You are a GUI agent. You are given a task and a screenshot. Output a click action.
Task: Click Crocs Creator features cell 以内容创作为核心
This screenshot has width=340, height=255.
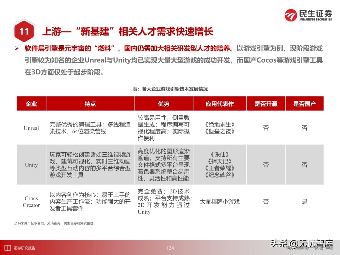point(90,202)
